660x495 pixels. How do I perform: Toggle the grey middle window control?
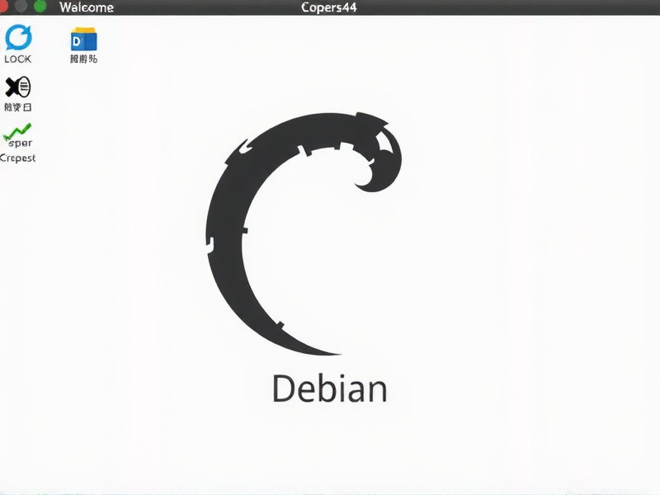tap(22, 7)
